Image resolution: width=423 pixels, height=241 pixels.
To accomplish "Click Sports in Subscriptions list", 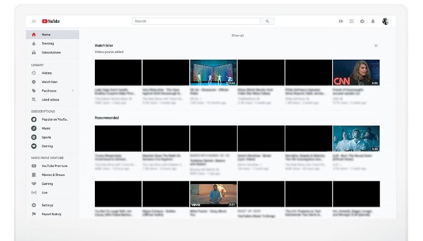I will [47, 137].
